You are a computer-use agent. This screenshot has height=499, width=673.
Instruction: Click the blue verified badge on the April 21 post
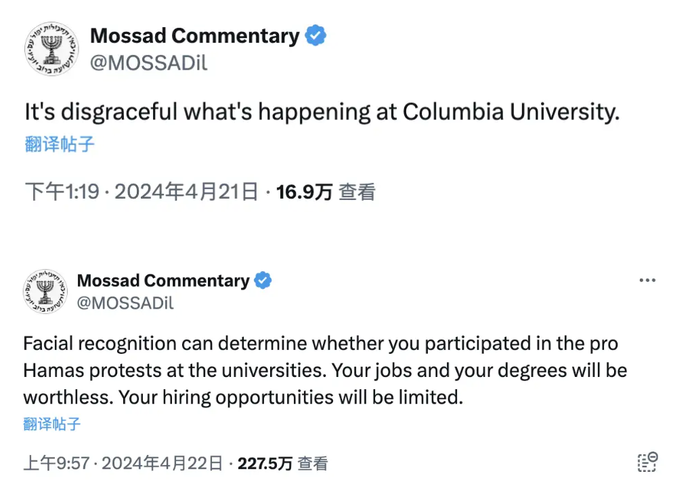click(x=316, y=36)
